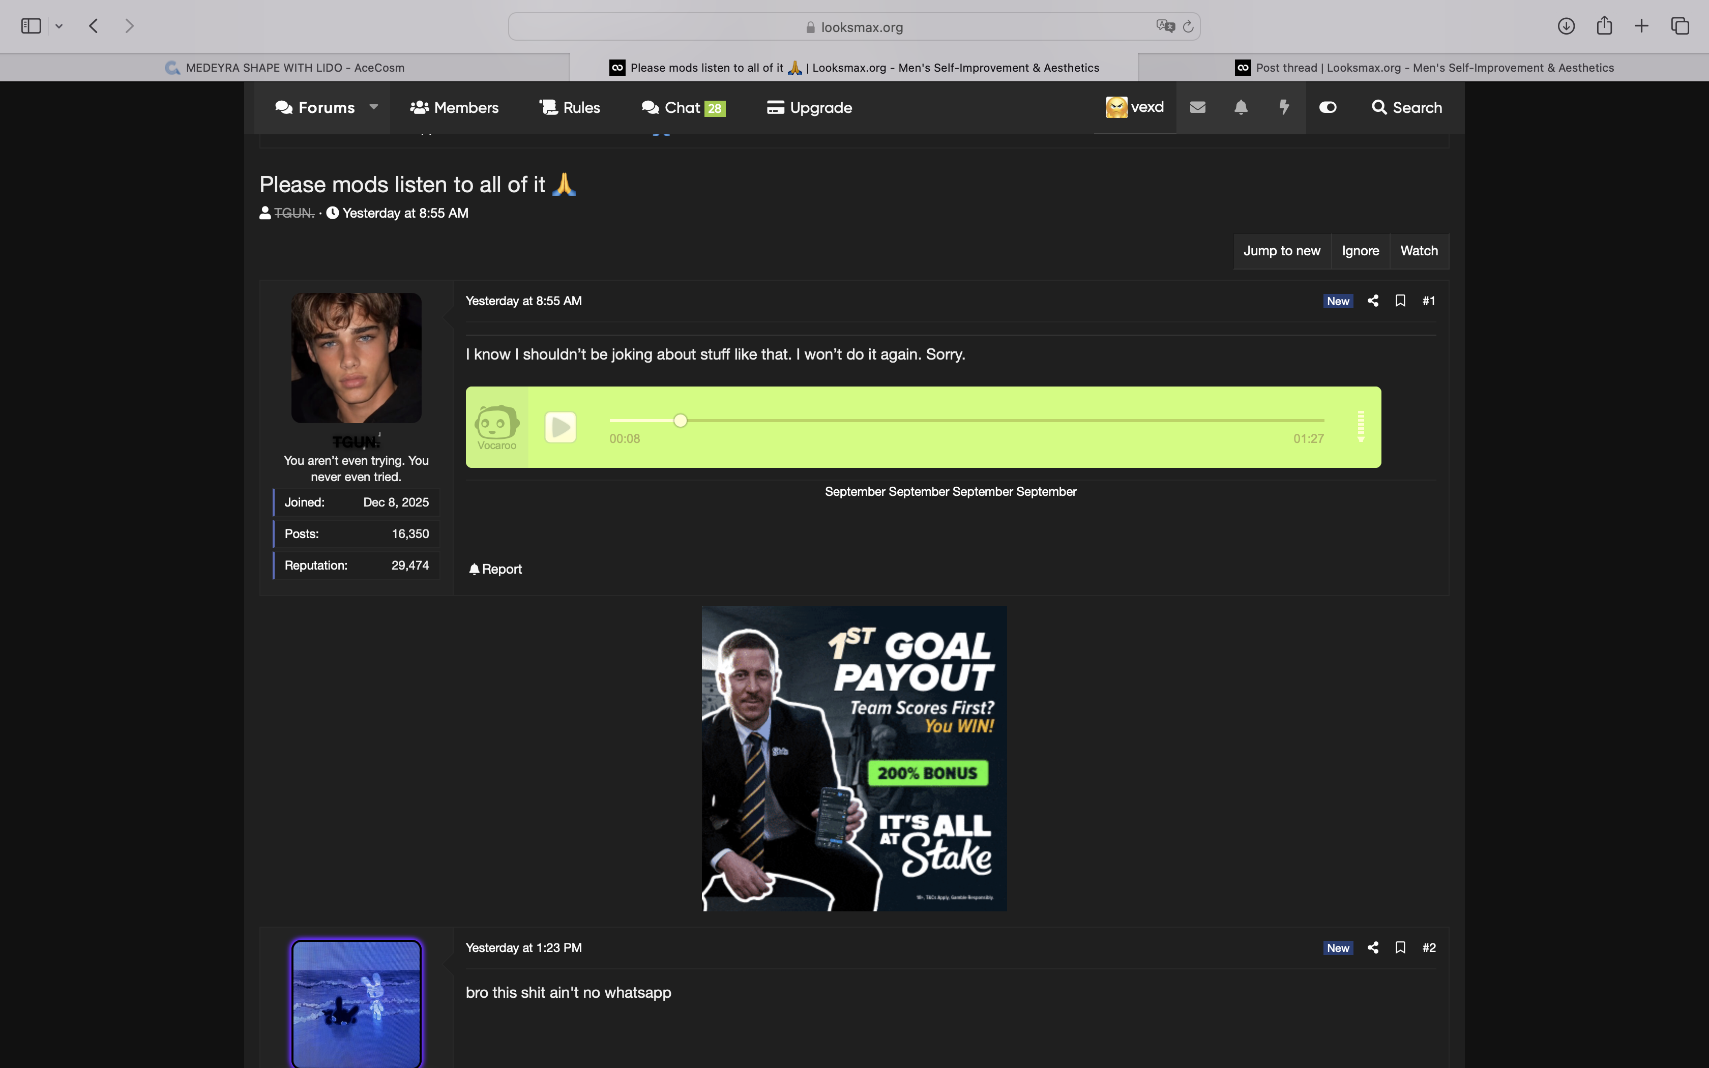The image size is (1709, 1068).
Task: Click the Joined: Dec 8, 2025 row
Action: pos(356,502)
